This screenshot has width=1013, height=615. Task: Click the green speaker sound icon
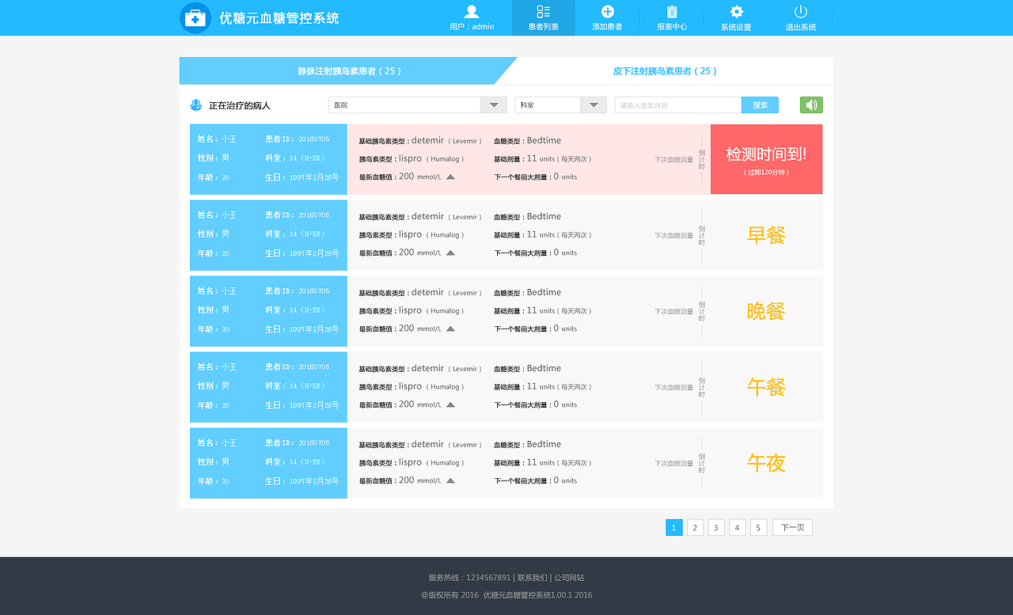pyautogui.click(x=810, y=104)
